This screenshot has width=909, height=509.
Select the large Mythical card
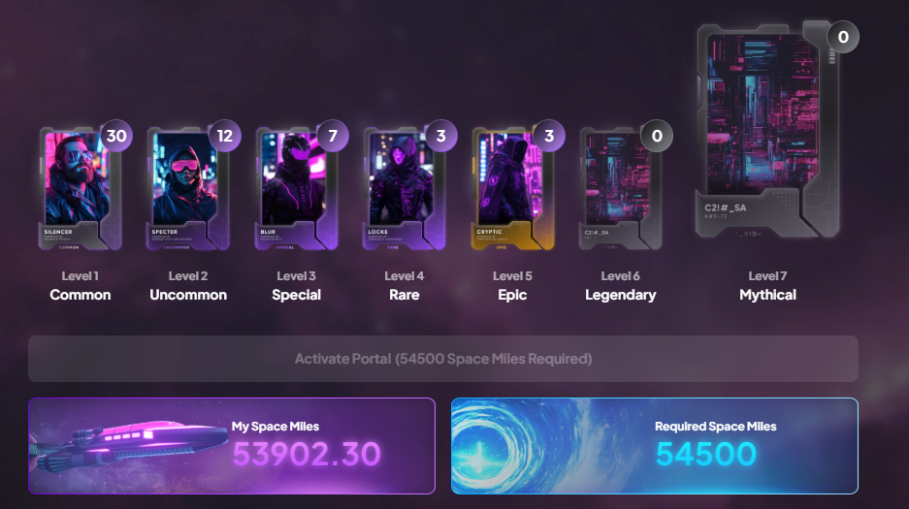(767, 130)
